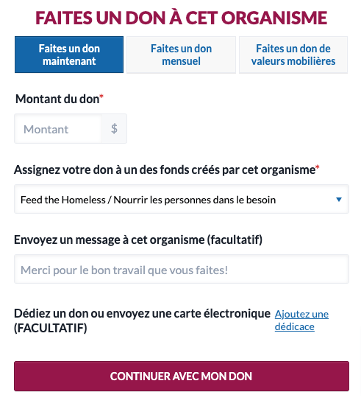Open 'Faites un don de valeurs mobilières' tab

293,55
